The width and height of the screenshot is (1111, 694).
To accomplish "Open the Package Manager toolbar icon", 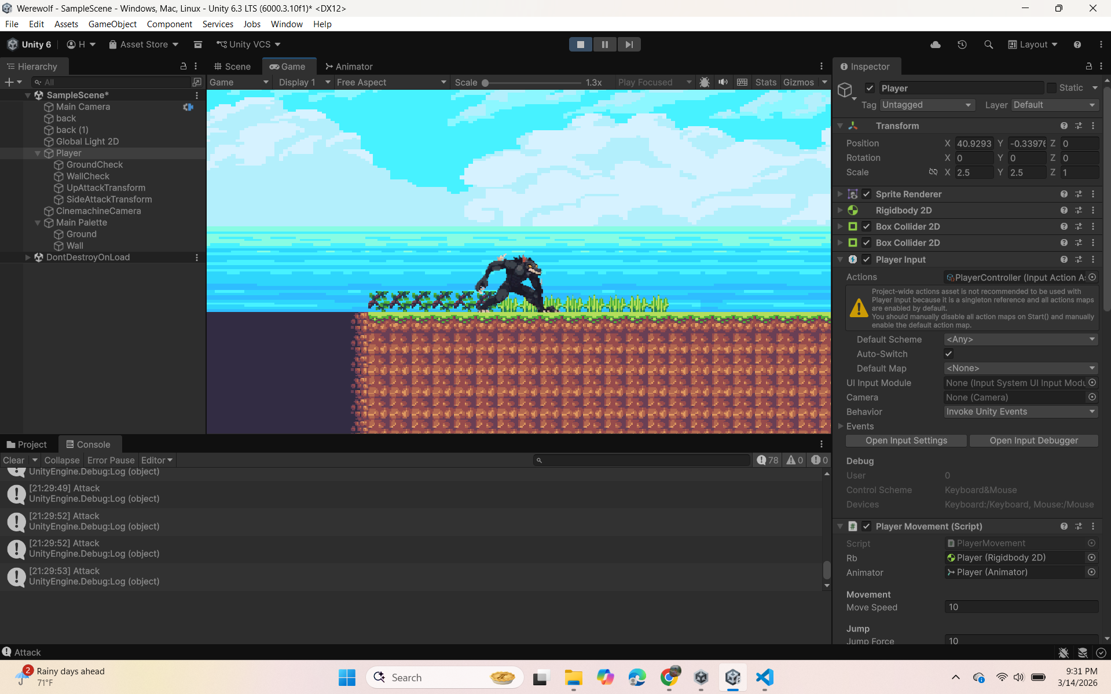I will coord(197,45).
